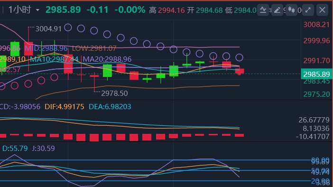Image resolution: width=333 pixels, height=187 pixels.
Task: Select the drawing pencil tool
Action: tap(277, 10)
